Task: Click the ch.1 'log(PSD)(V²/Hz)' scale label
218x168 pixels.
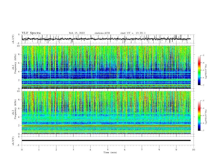Action: 206,72
